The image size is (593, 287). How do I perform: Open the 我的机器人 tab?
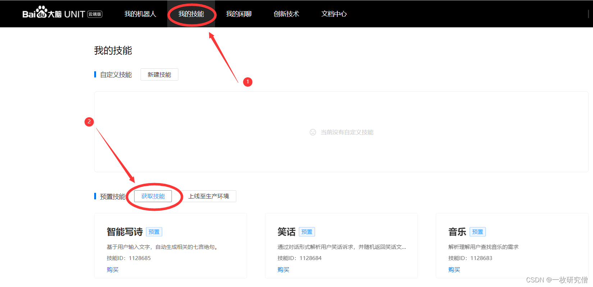(x=140, y=14)
